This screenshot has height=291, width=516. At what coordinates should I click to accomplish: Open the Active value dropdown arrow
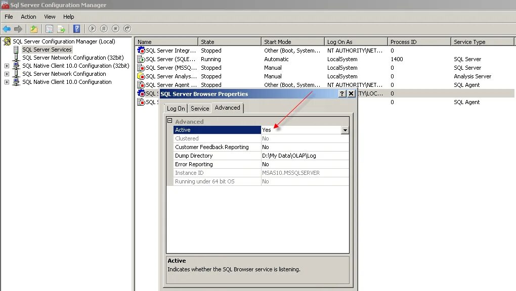coord(345,130)
